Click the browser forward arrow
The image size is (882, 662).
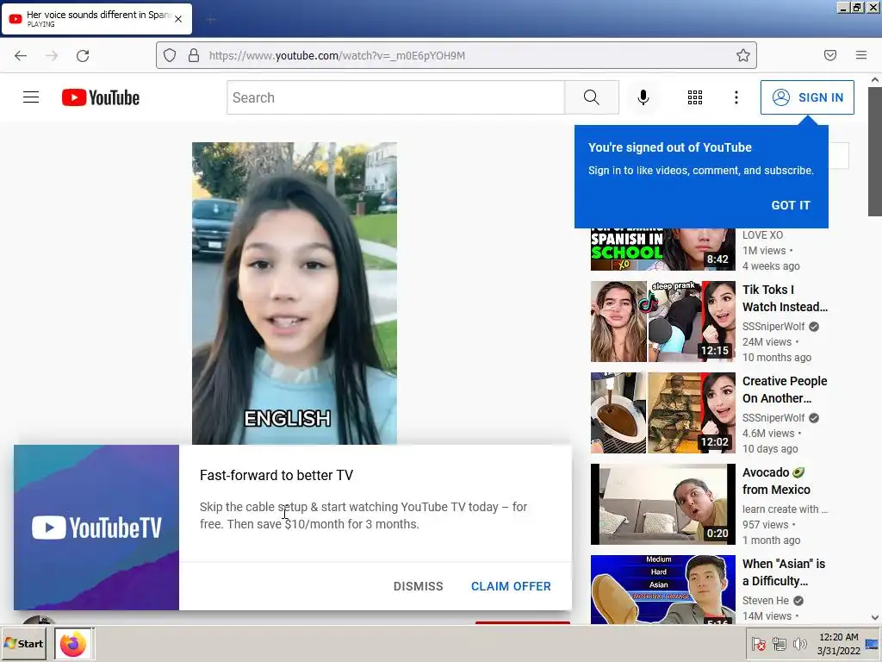(x=52, y=55)
